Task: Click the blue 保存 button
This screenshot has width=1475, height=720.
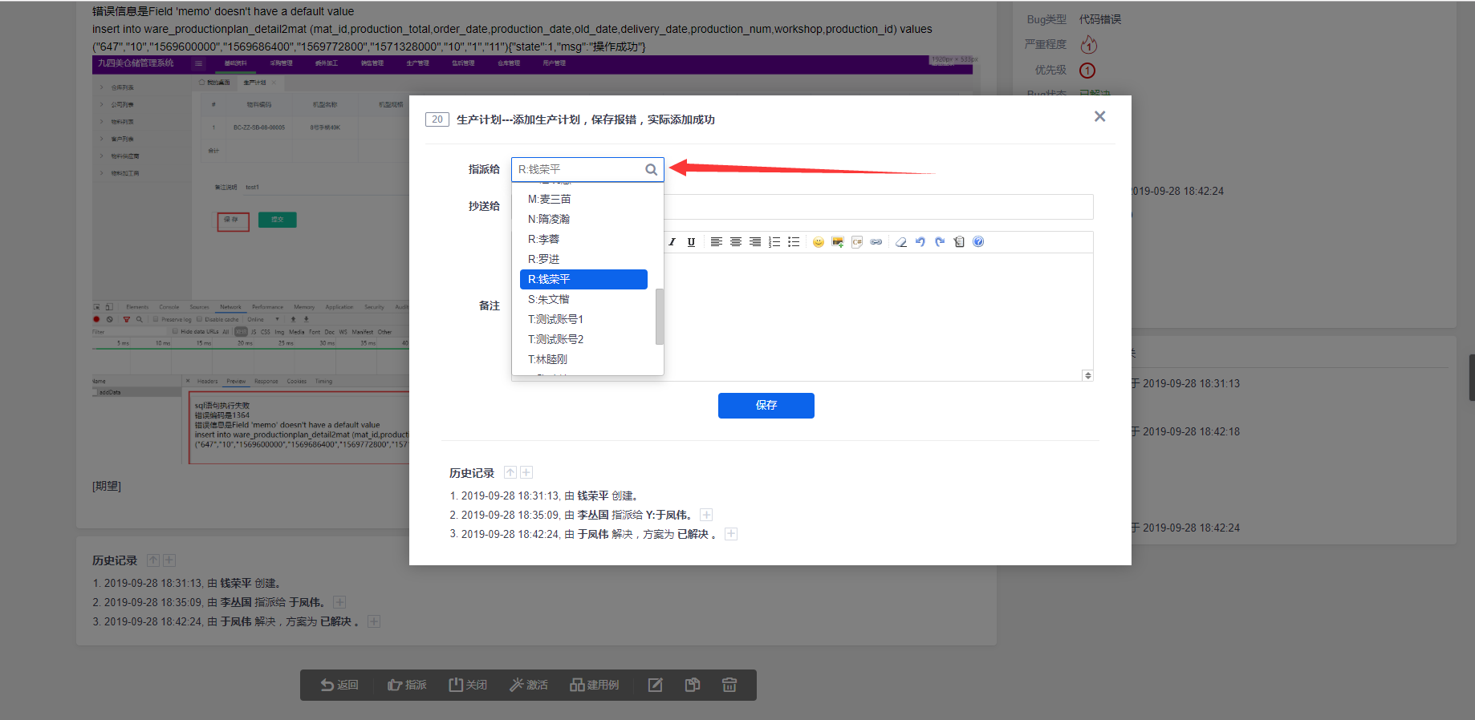Action: pyautogui.click(x=766, y=406)
